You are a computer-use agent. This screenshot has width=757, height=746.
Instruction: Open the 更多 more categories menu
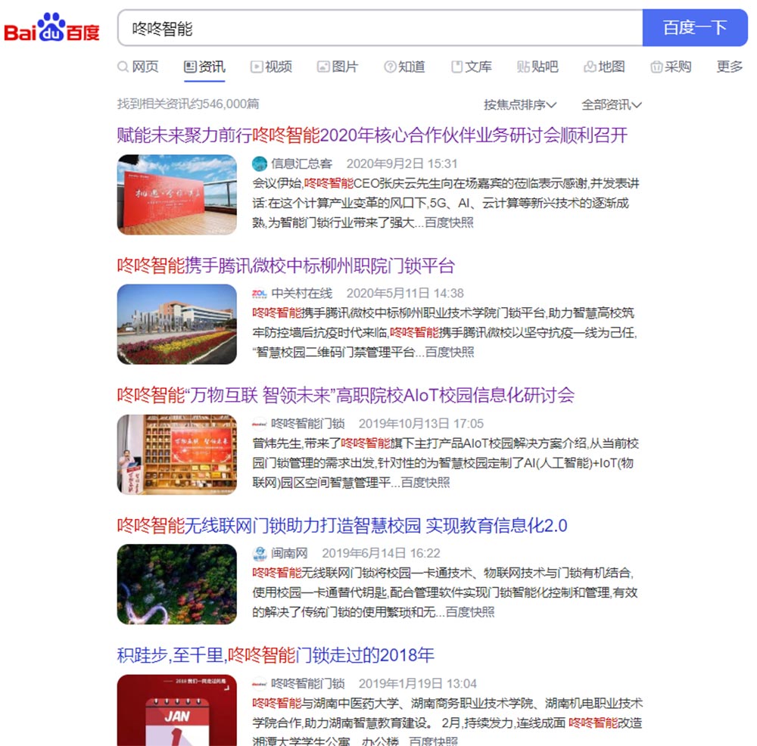click(730, 67)
